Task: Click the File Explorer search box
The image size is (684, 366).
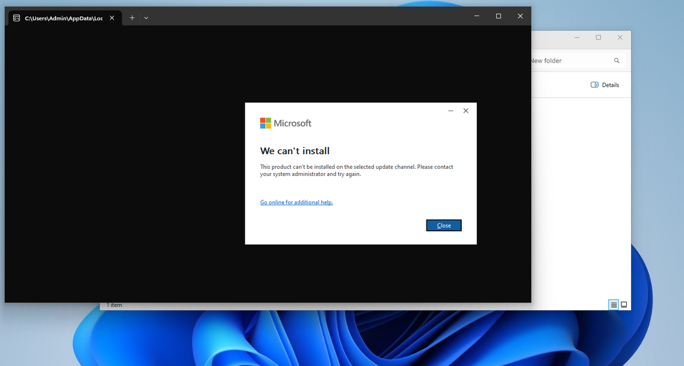Action: [578, 61]
